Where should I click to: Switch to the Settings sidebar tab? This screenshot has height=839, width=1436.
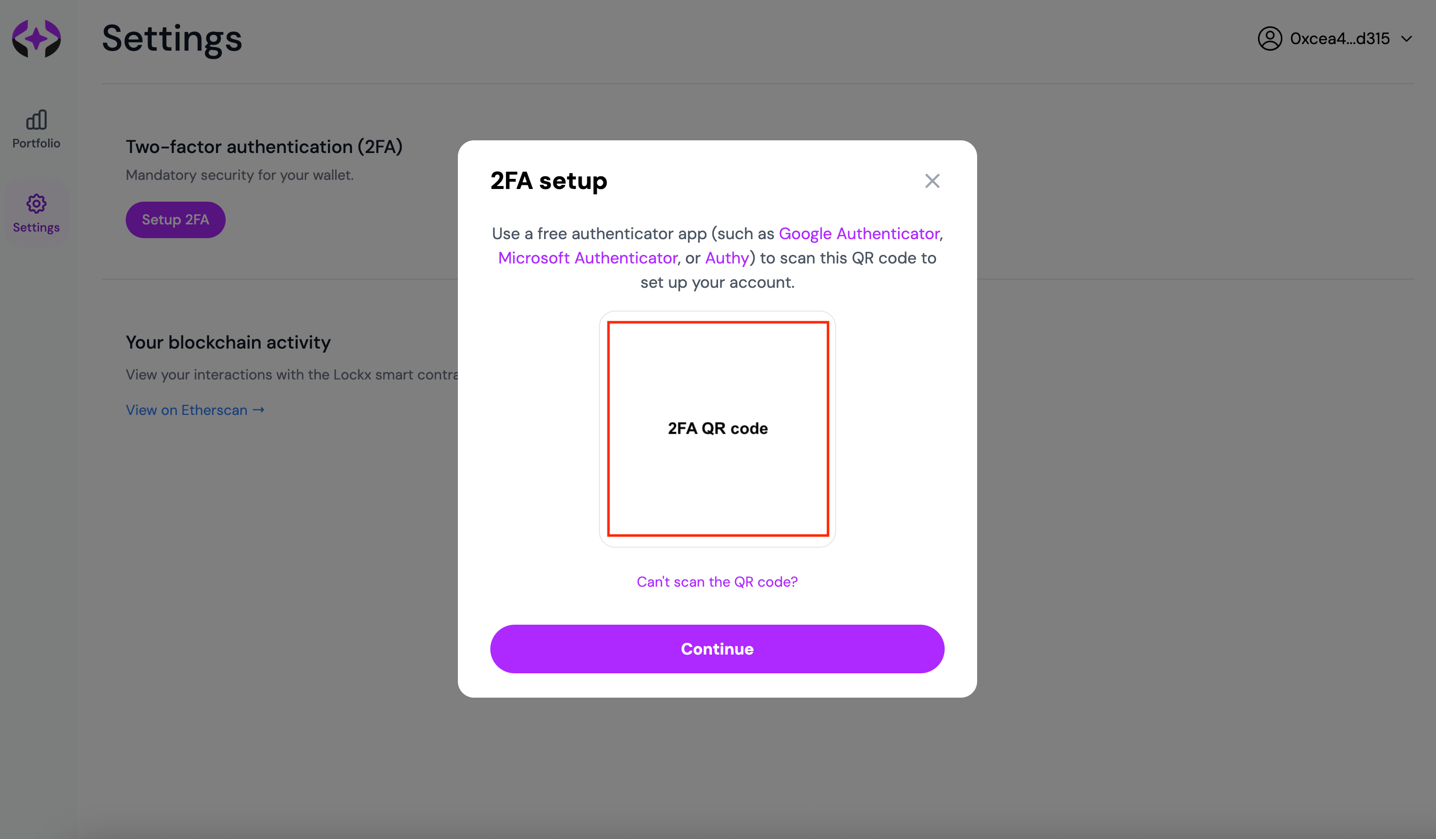tap(37, 213)
